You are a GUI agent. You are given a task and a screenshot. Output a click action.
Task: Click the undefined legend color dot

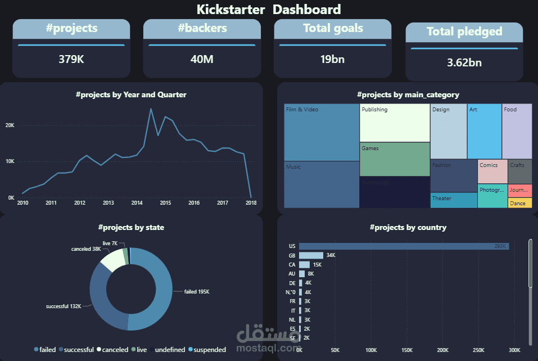coord(152,349)
